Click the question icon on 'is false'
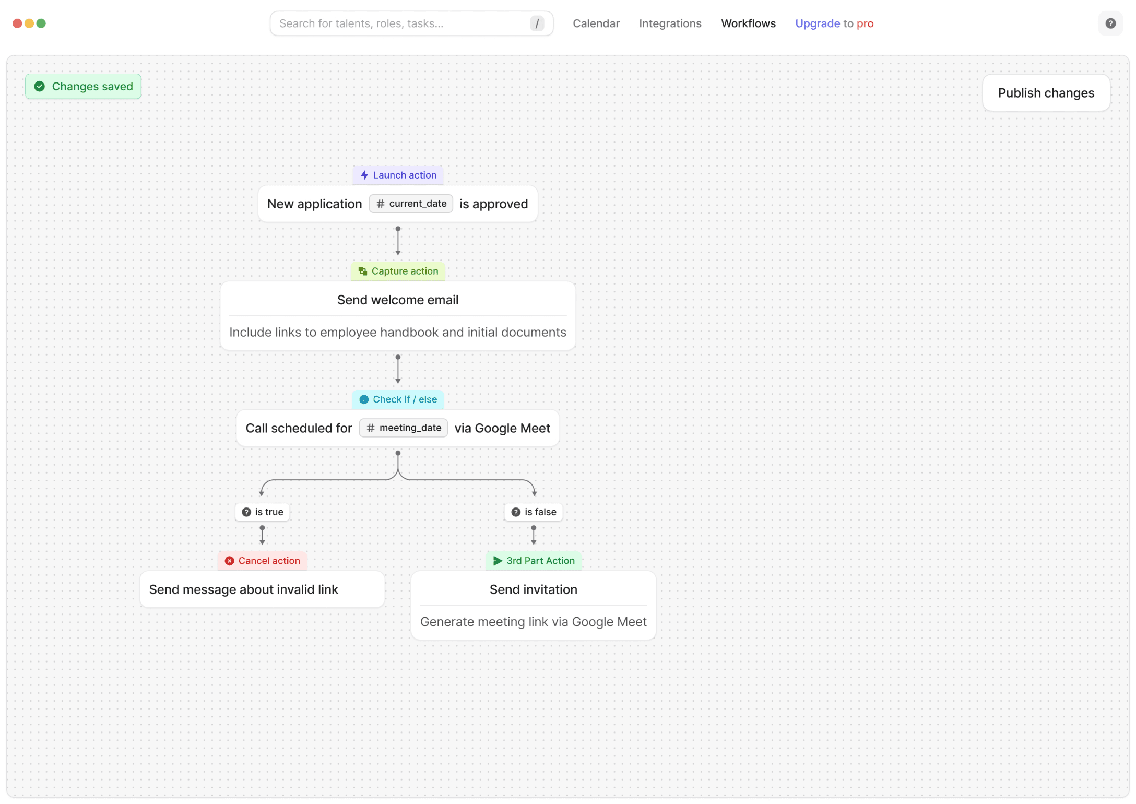This screenshot has width=1136, height=804. [516, 513]
